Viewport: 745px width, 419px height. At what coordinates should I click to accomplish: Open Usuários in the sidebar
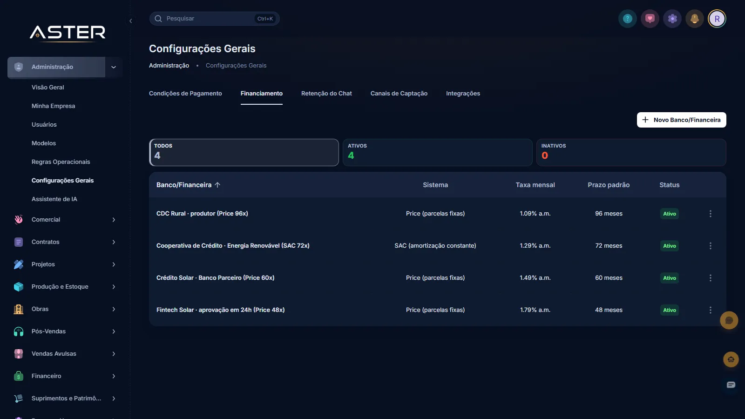pyautogui.click(x=44, y=125)
